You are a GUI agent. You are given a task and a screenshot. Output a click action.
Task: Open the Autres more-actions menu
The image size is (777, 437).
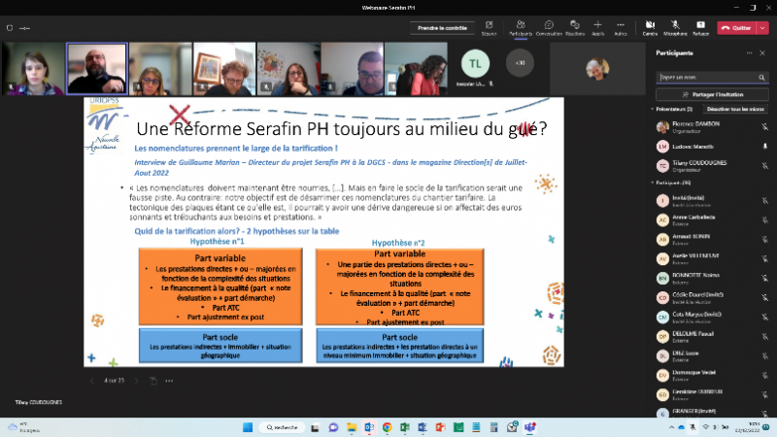621,28
